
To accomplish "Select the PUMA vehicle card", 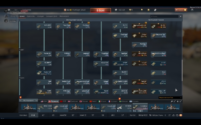I will coord(44,92).
